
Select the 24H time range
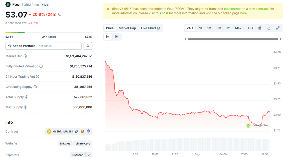pyautogui.click(x=190, y=28)
